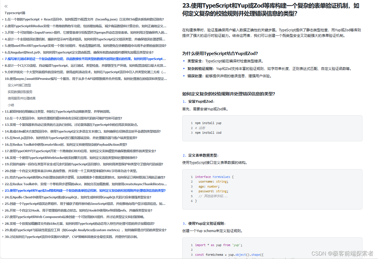
Task: Jump to sub-item 定义API接口类型
Action: [x=19, y=85]
